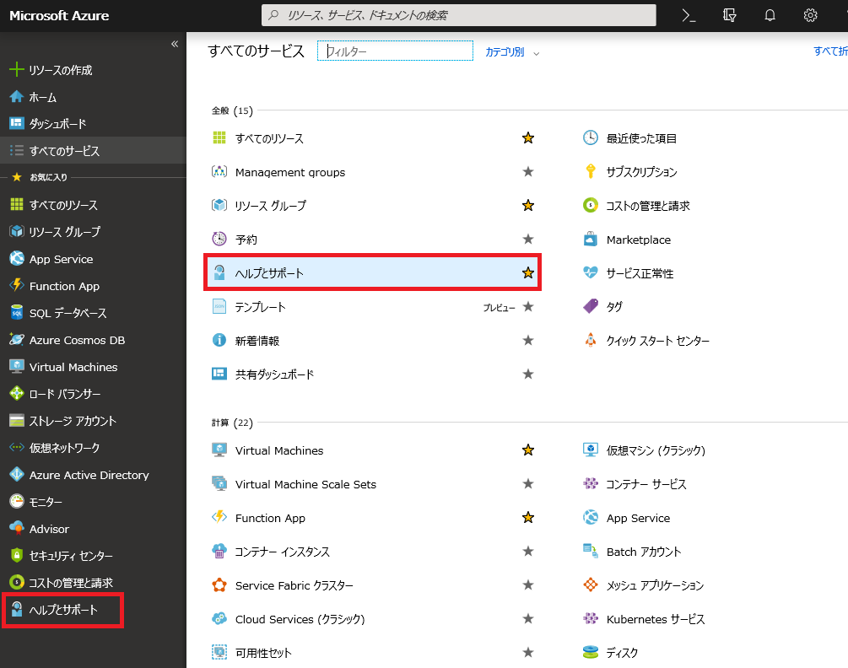Open notifications bell
The image size is (848, 668).
pos(770,15)
